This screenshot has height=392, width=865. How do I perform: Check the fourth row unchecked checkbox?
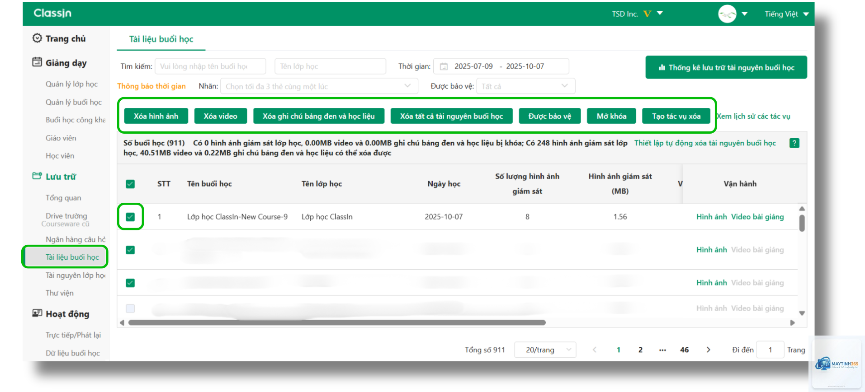coord(130,308)
